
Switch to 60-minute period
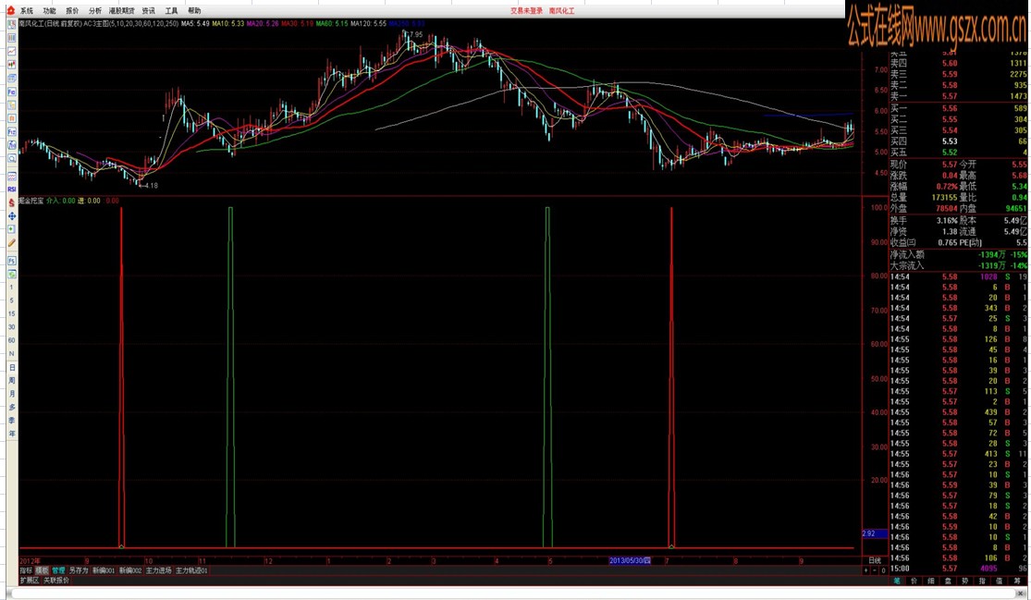tap(12, 340)
